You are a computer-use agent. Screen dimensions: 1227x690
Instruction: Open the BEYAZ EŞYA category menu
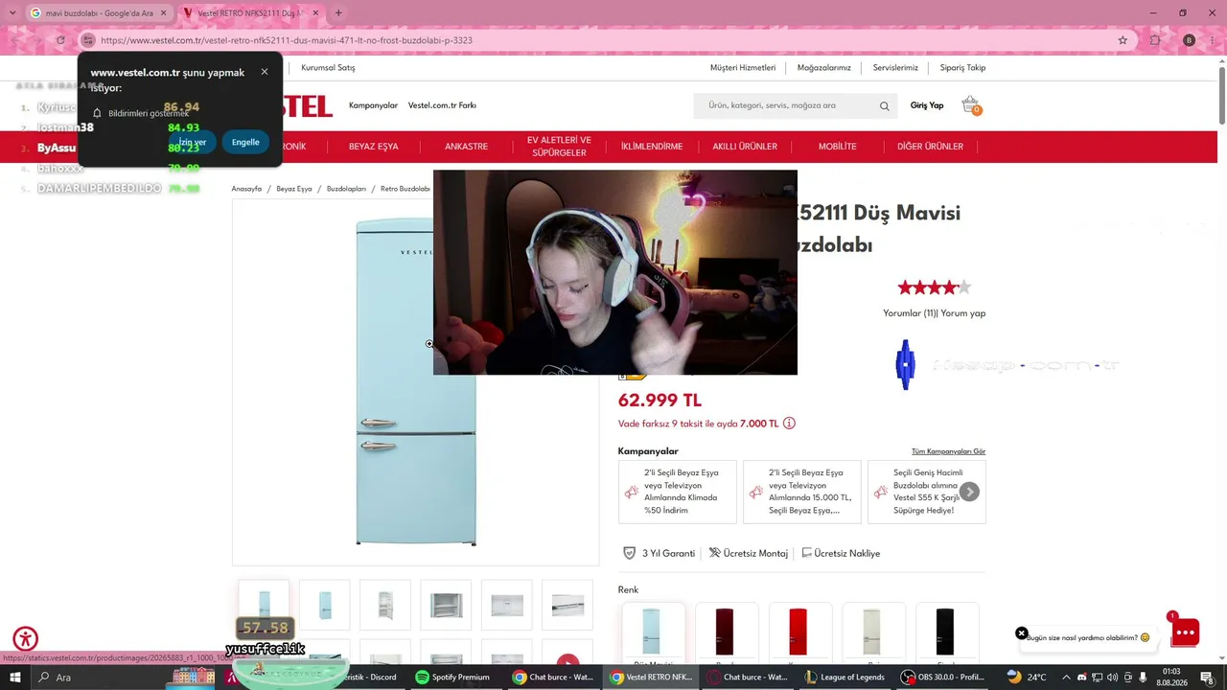point(373,147)
